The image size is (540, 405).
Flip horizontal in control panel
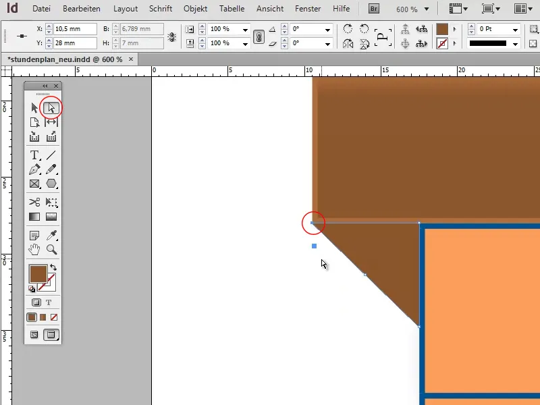pos(348,44)
